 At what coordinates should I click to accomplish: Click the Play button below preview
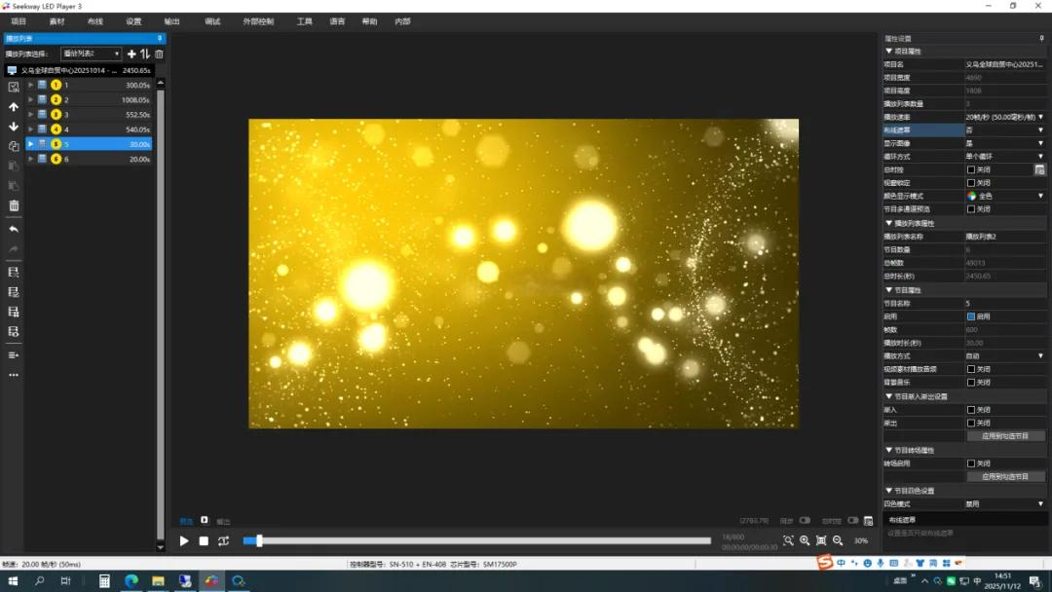pyautogui.click(x=184, y=541)
